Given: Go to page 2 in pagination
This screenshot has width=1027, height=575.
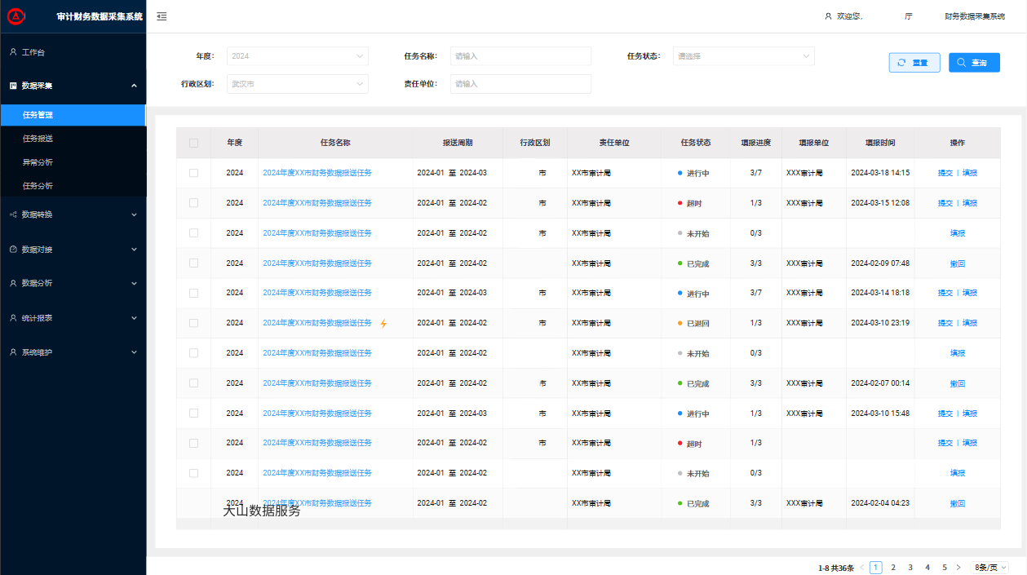Looking at the screenshot, I should tap(893, 568).
